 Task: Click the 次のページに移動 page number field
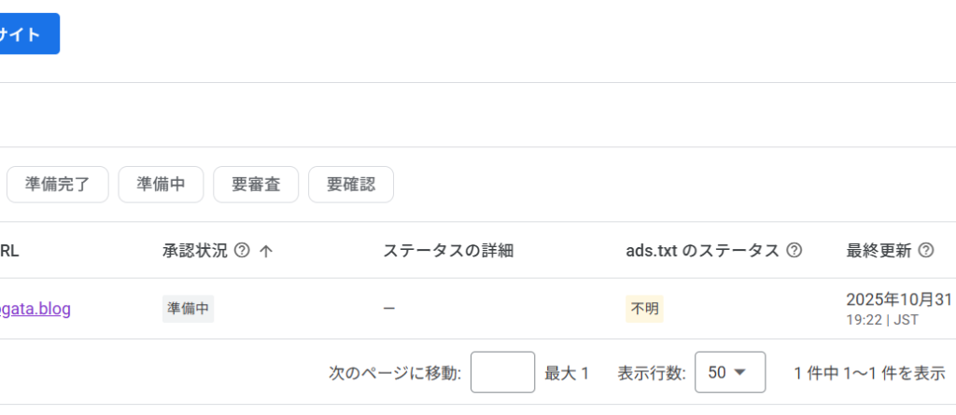[502, 372]
